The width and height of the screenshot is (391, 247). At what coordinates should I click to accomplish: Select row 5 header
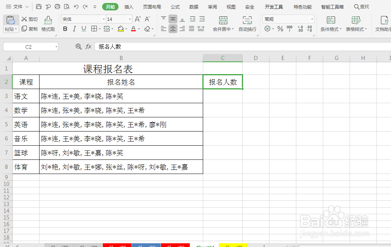tap(6, 124)
